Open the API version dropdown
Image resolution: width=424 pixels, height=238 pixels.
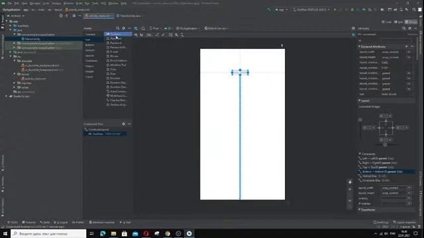pyautogui.click(x=168, y=28)
